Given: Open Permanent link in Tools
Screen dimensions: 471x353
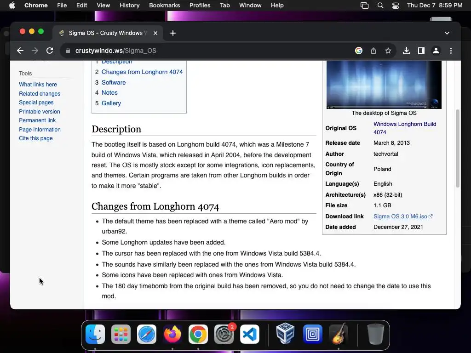Looking at the screenshot, I should 37,120.
